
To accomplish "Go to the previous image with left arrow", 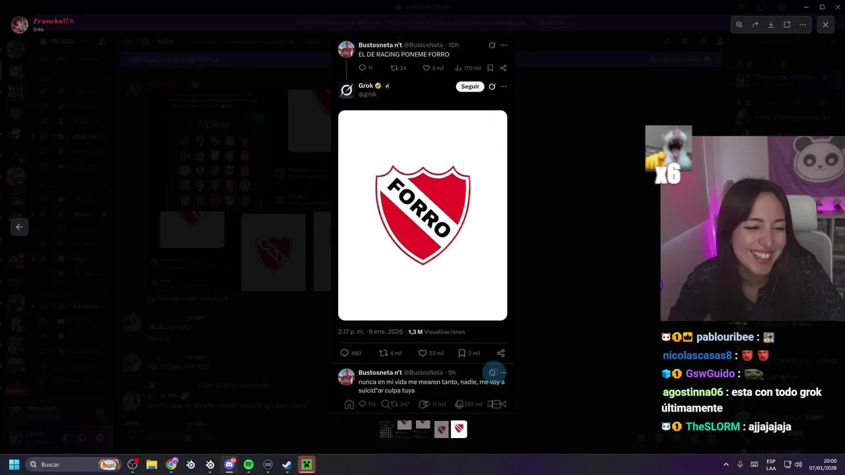I will coord(19,227).
